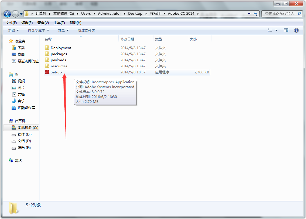Open the view options dropdown arrow

(276, 30)
